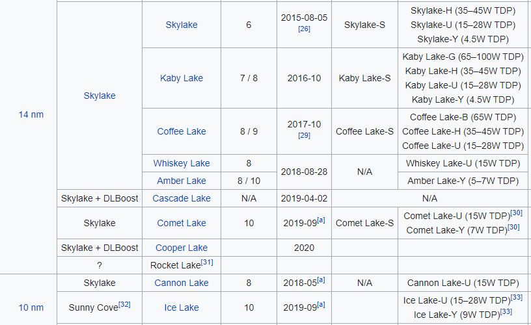Click the N/A desktop cell in the Cannon Lake row

(x=364, y=283)
